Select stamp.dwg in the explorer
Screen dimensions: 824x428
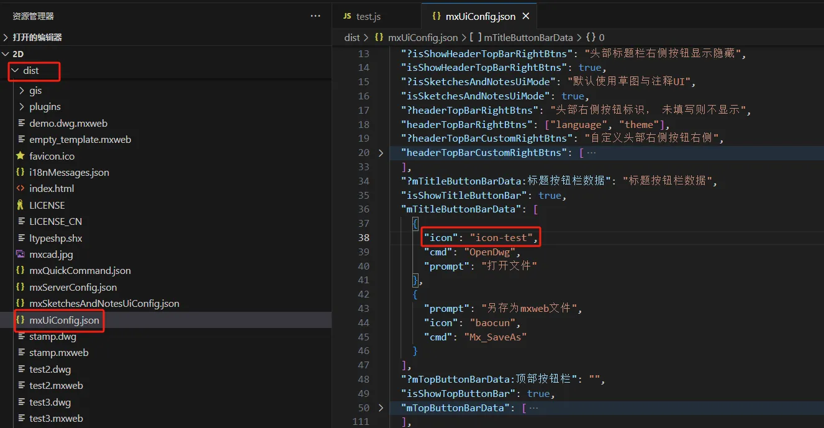(x=53, y=337)
